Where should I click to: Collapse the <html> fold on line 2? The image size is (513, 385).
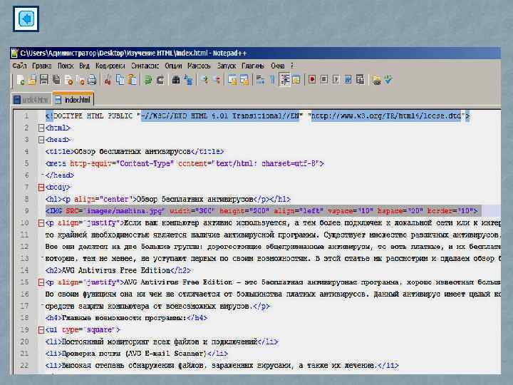pyautogui.click(x=41, y=128)
